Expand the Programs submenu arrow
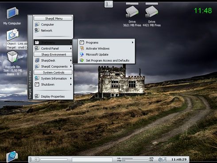217x163 pixels. (132, 43)
